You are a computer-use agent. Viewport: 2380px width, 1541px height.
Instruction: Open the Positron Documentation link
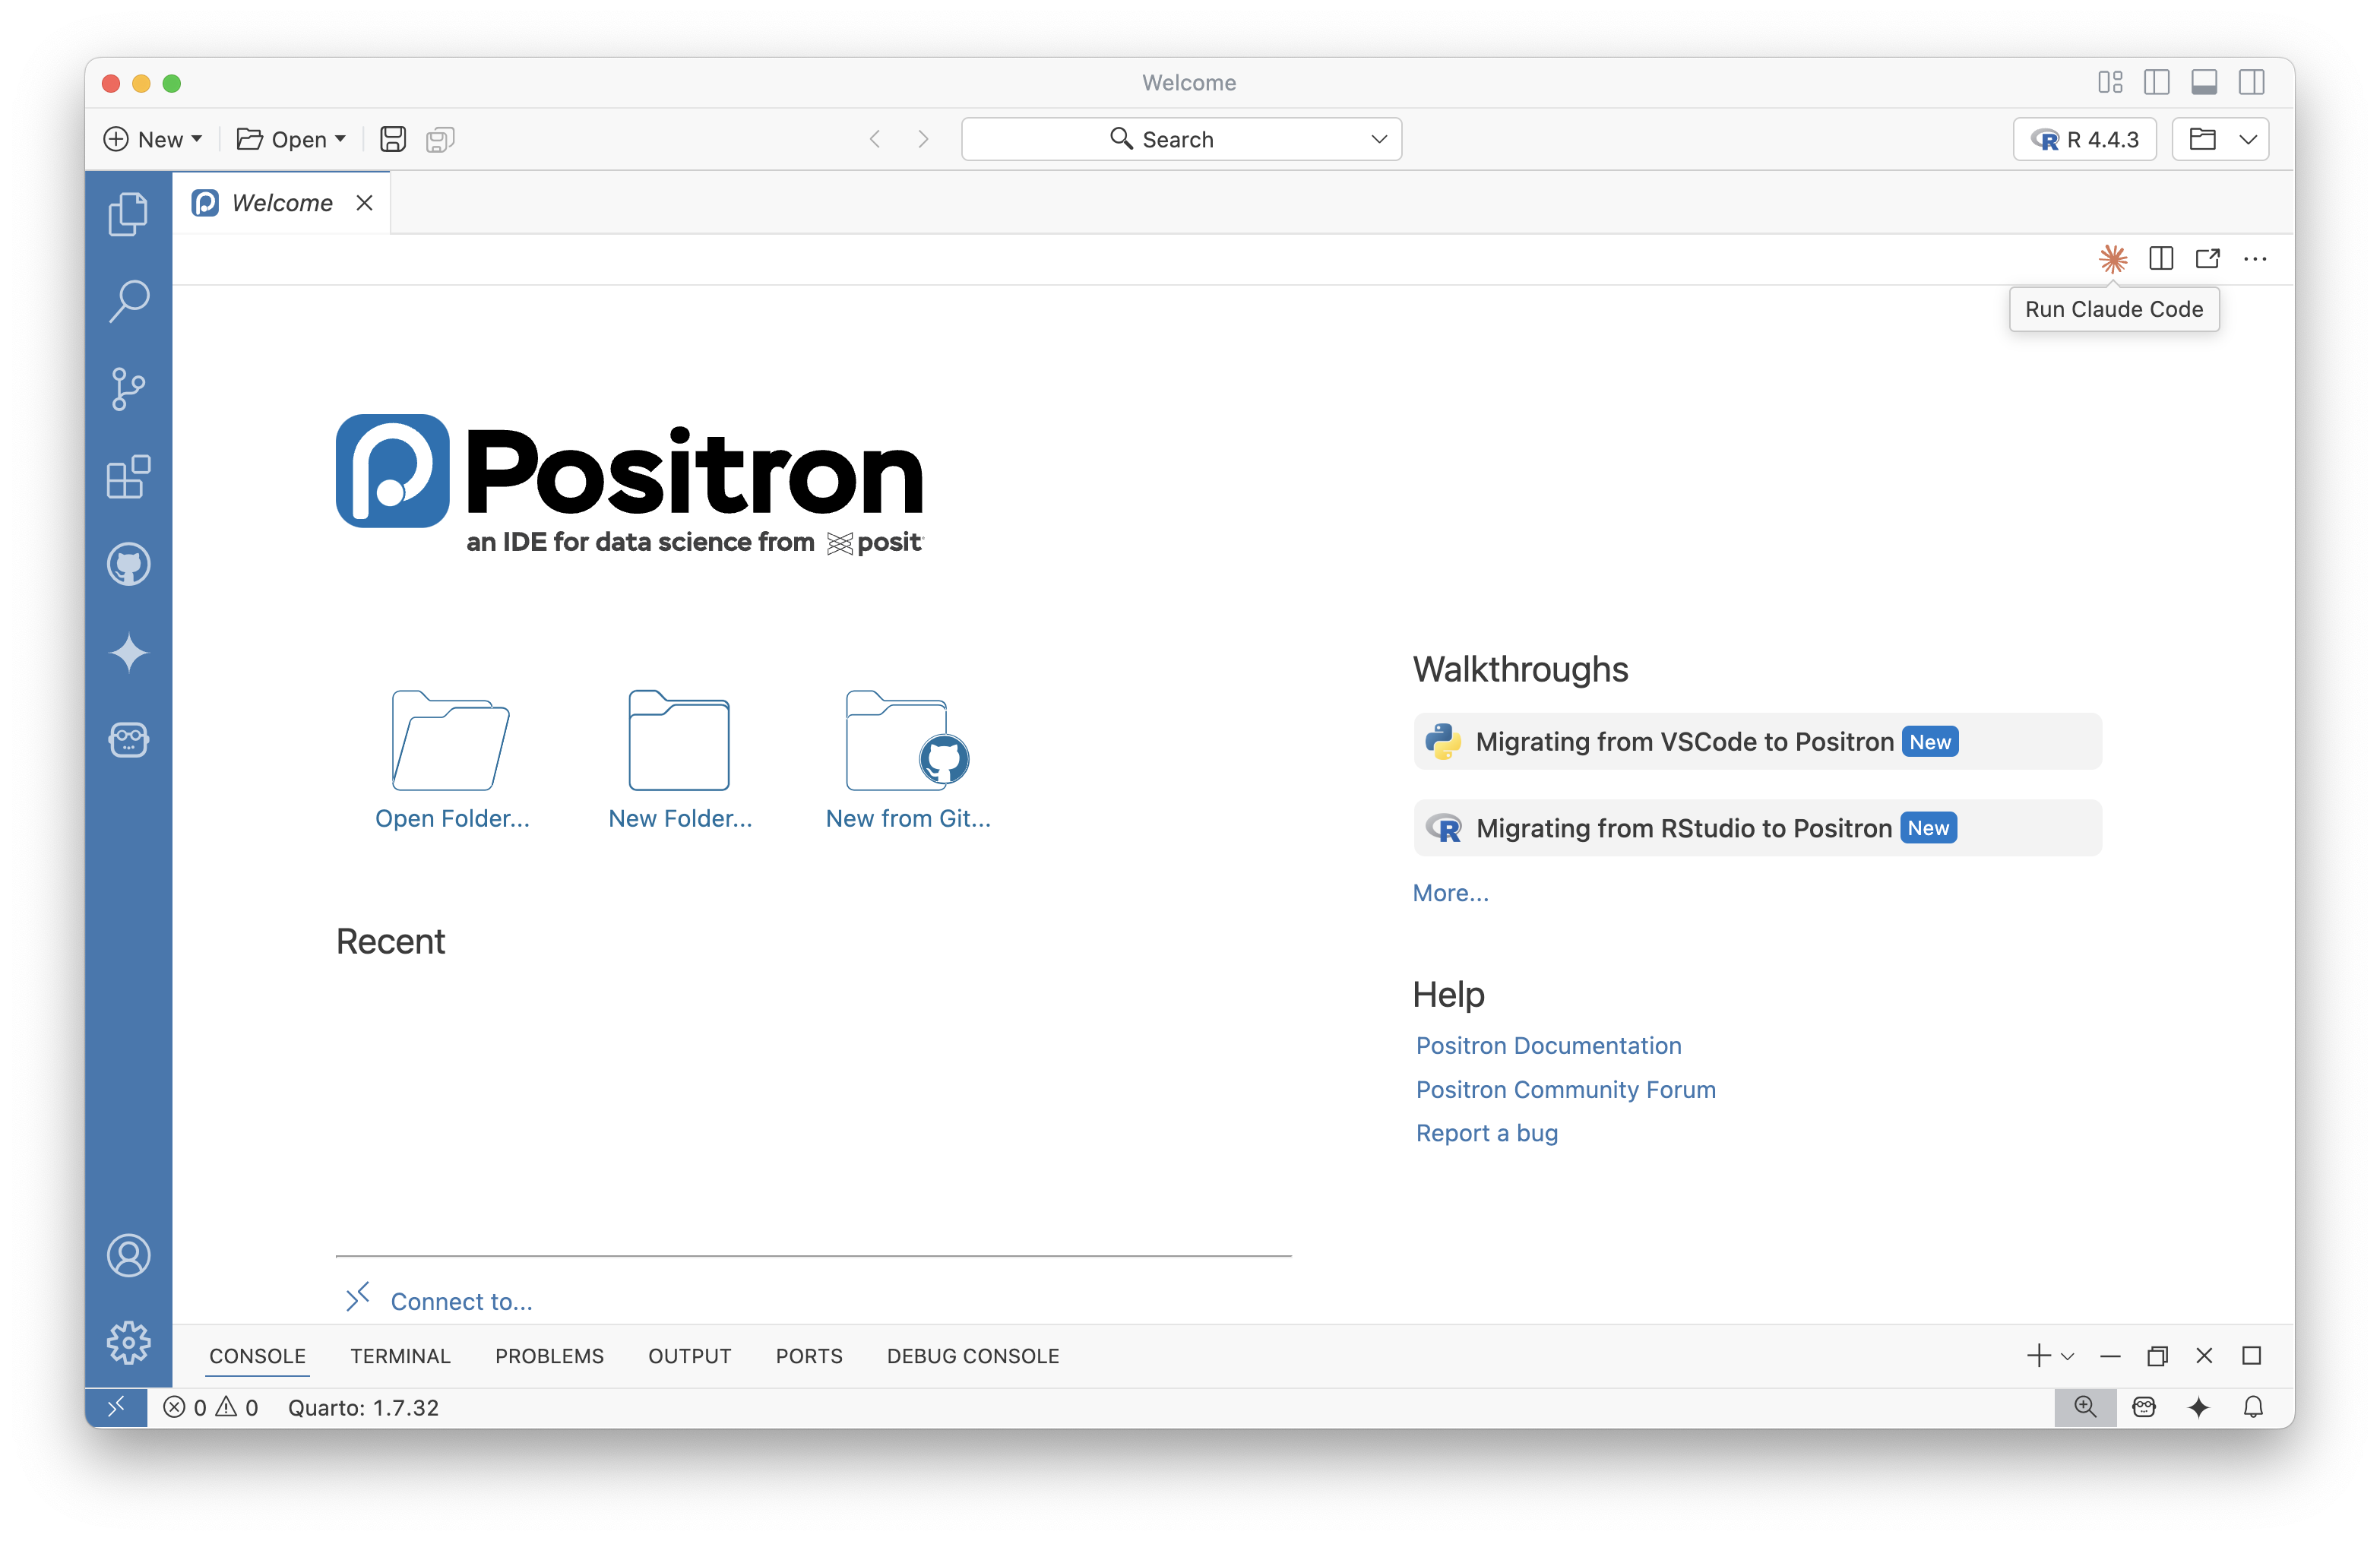(1548, 1045)
